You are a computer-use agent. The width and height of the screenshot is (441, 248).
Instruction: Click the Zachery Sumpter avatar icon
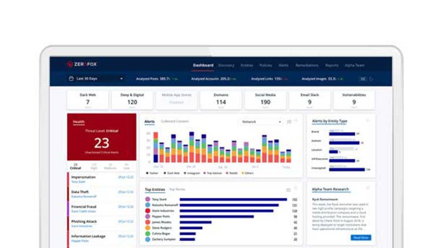[x=148, y=239]
